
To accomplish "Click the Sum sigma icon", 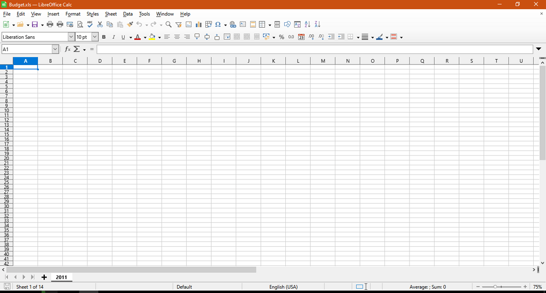I will point(77,50).
